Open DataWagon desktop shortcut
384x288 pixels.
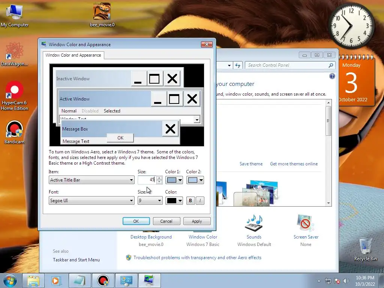[x=15, y=54]
